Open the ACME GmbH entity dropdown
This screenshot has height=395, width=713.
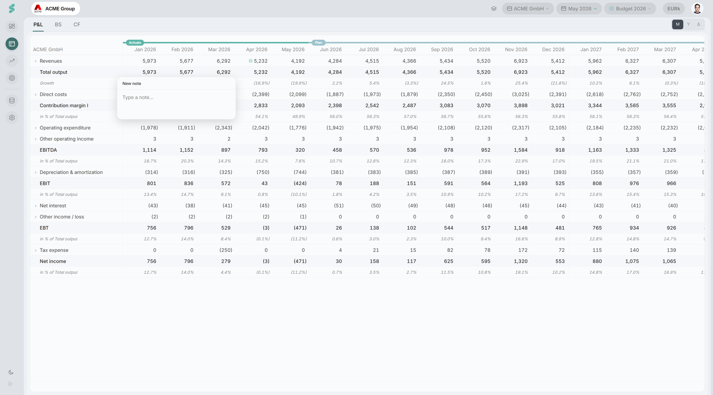click(528, 9)
